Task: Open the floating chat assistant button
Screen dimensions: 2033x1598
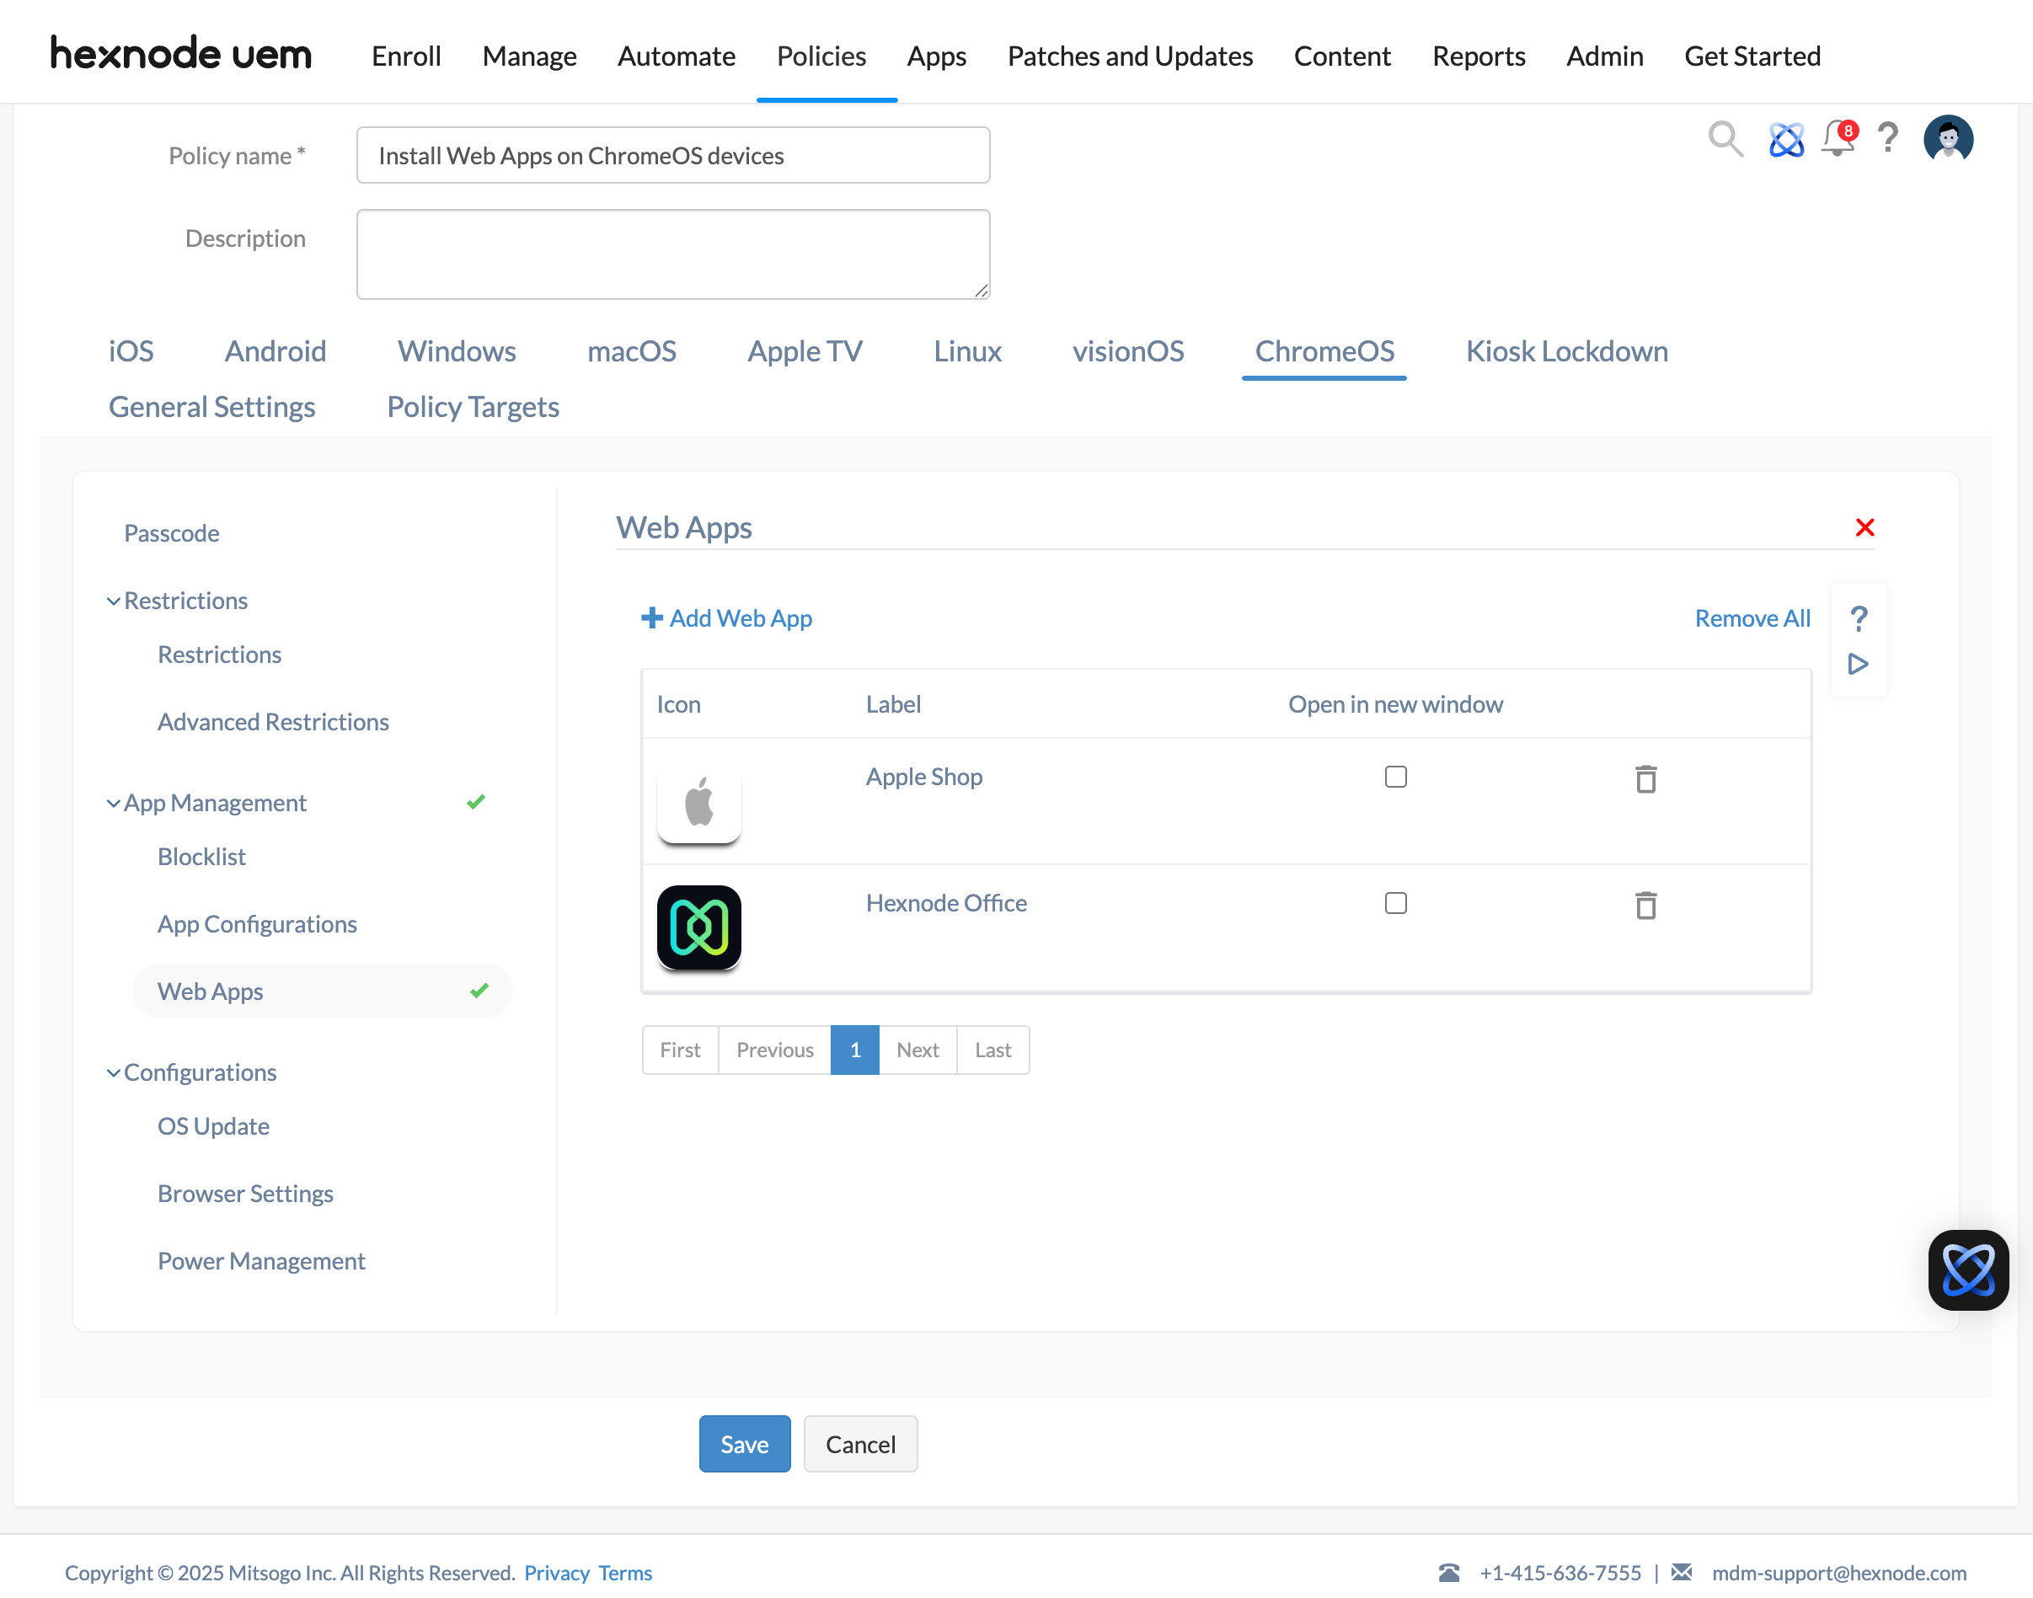Action: tap(1967, 1269)
